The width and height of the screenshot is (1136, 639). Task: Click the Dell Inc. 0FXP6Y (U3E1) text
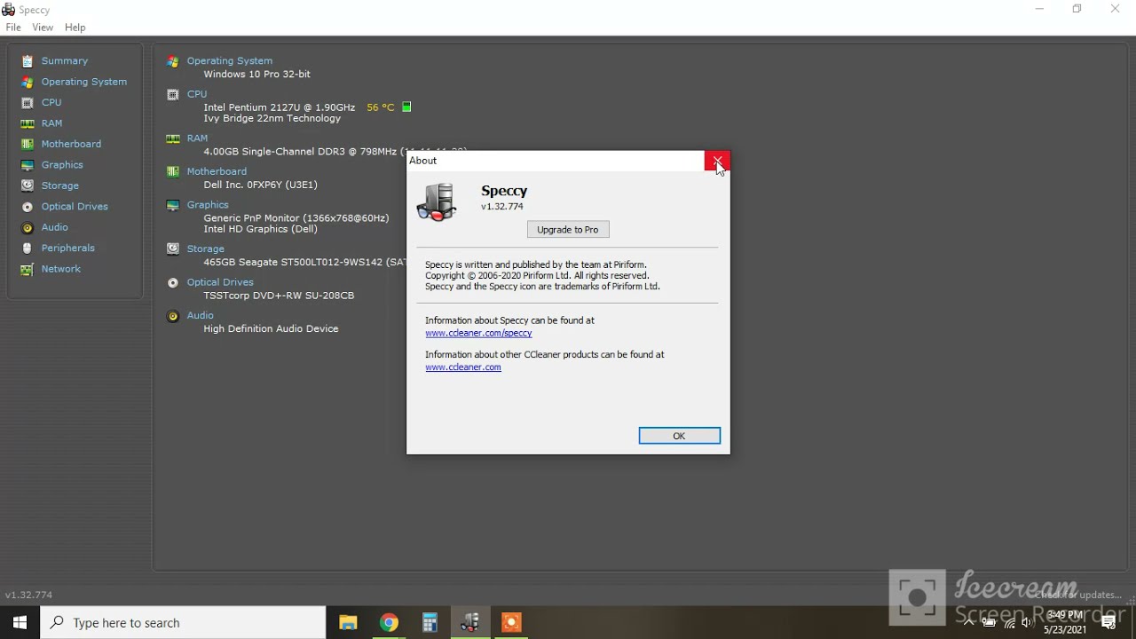tap(260, 185)
